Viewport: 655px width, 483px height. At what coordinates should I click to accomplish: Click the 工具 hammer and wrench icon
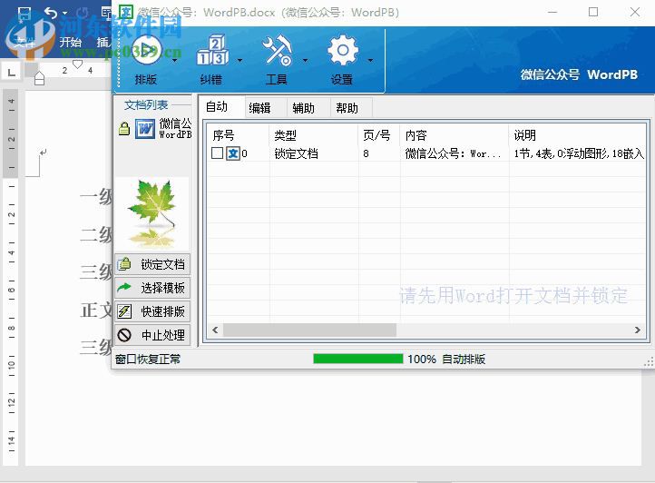[277, 50]
